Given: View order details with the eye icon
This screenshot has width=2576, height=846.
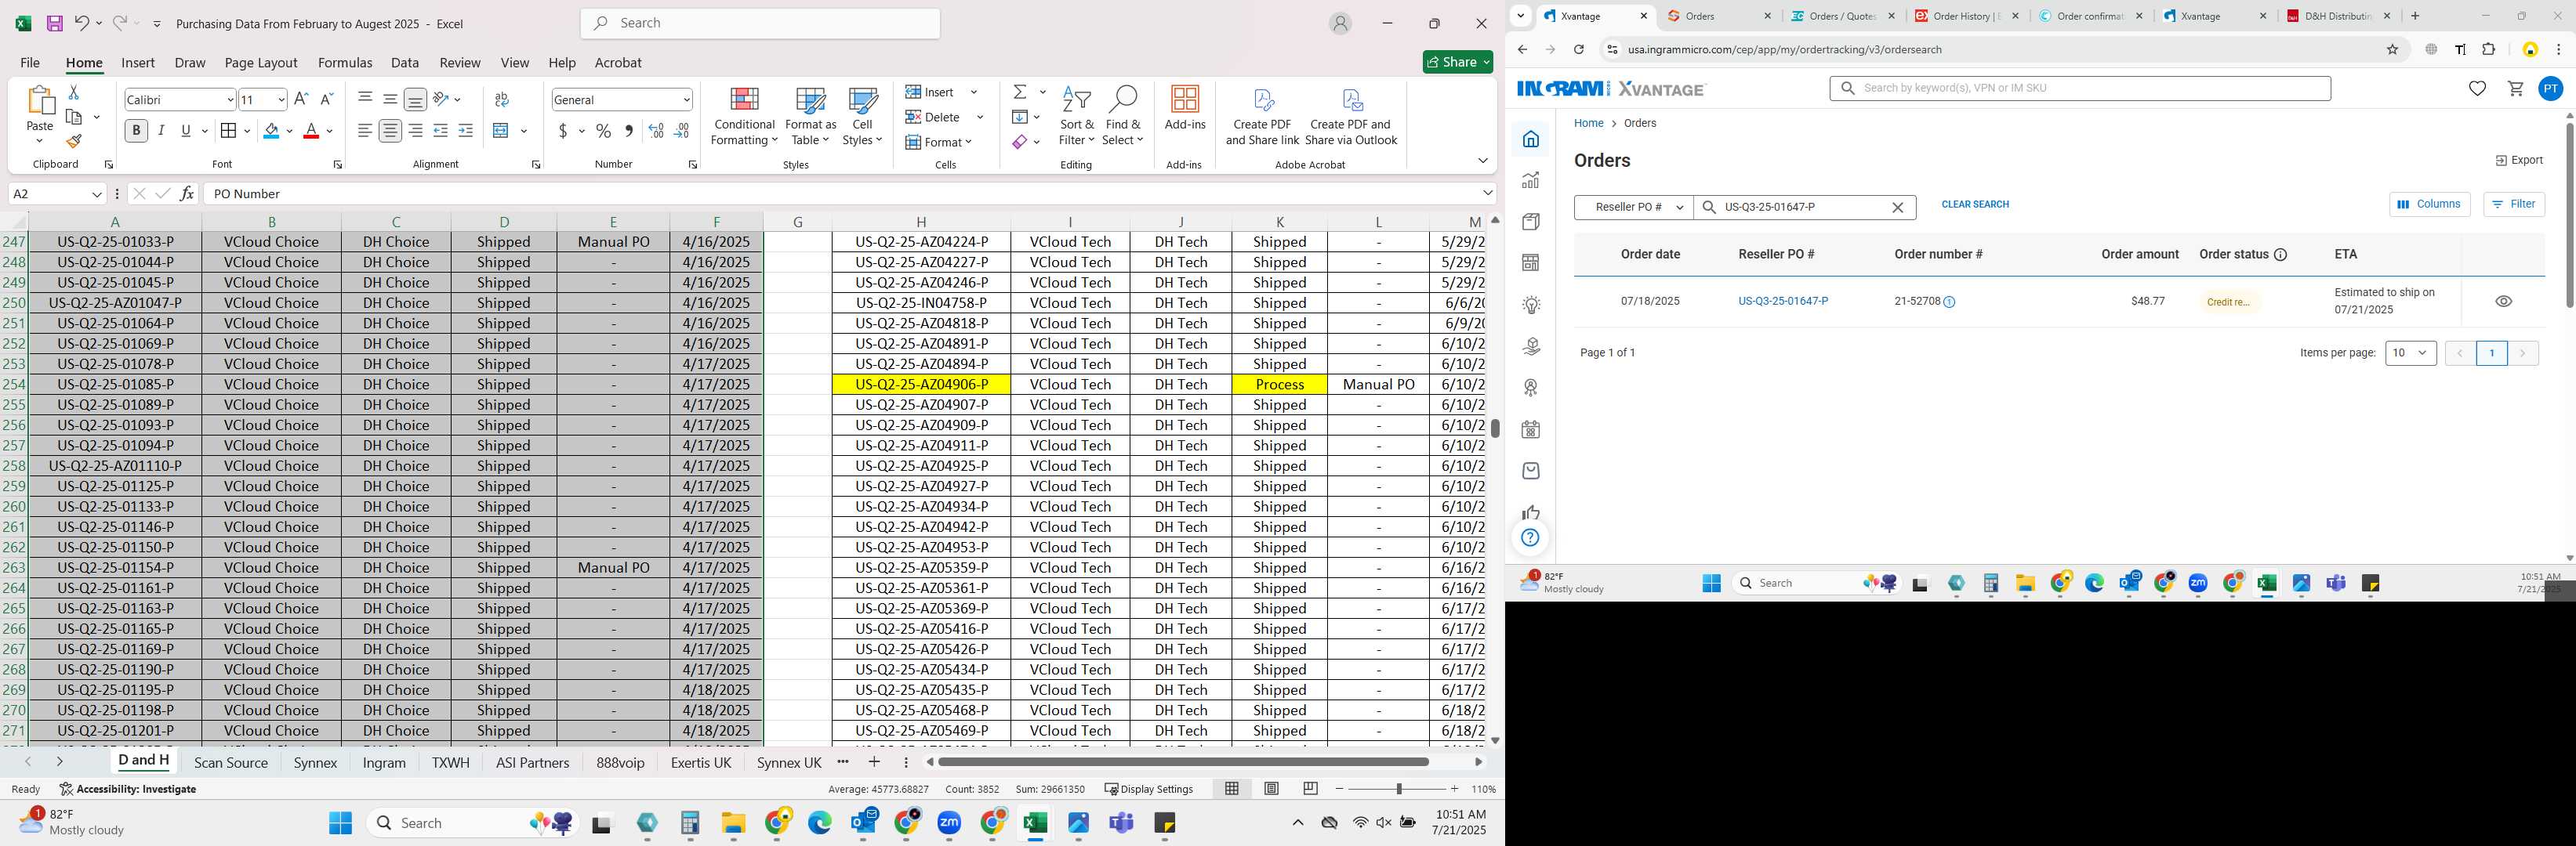Looking at the screenshot, I should [2503, 302].
